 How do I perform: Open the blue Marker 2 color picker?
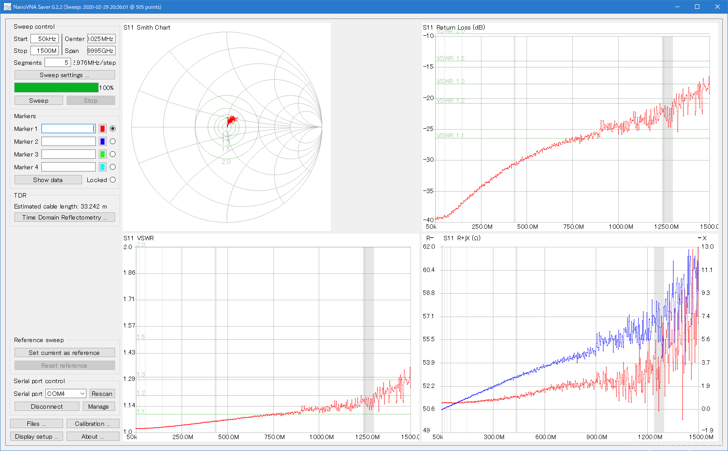pos(102,142)
